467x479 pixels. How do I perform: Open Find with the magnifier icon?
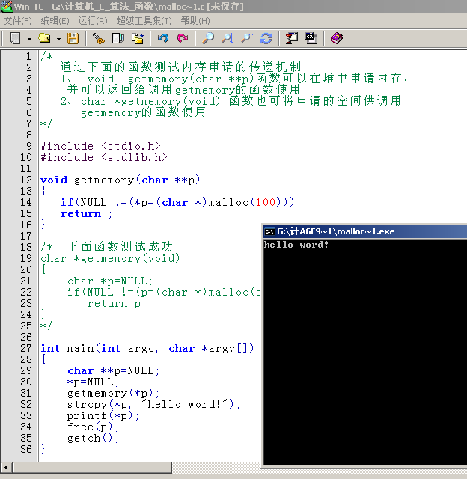208,38
